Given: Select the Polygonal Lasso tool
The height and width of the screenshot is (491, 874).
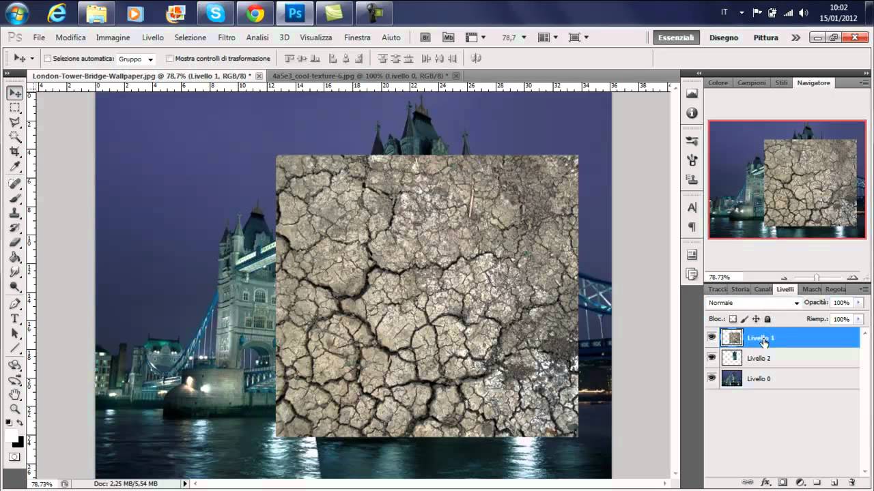Looking at the screenshot, I should pos(15,123).
